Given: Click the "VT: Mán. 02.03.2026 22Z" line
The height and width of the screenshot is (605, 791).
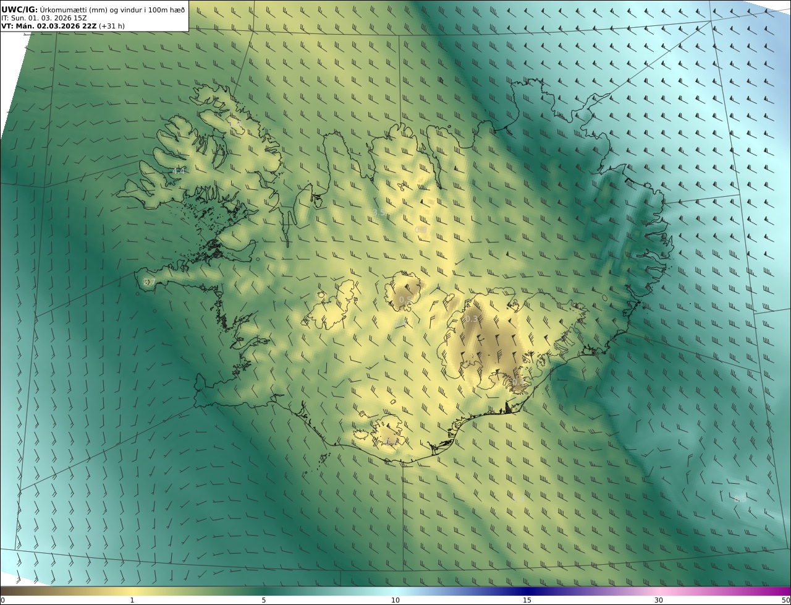Looking at the screenshot, I should 62,26.
